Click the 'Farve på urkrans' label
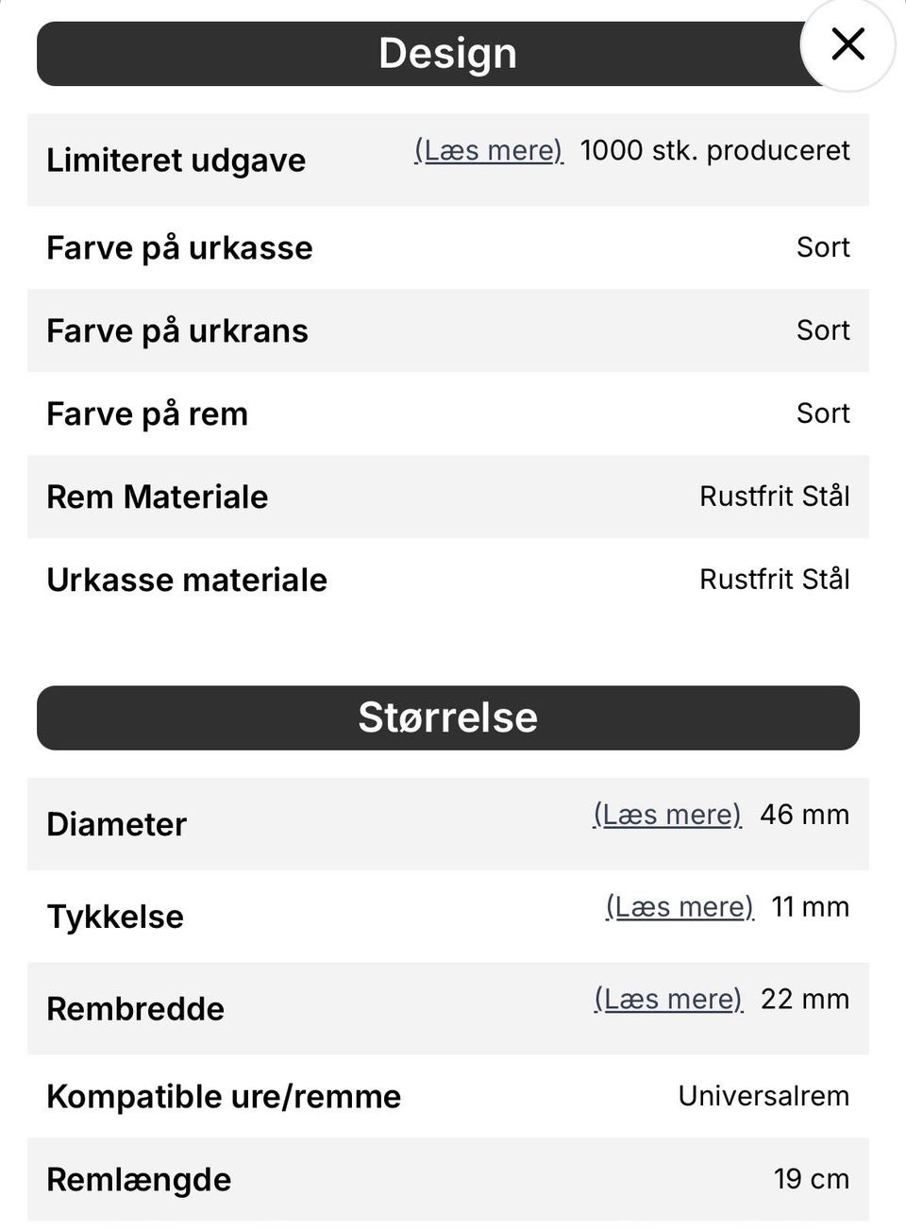 tap(177, 331)
